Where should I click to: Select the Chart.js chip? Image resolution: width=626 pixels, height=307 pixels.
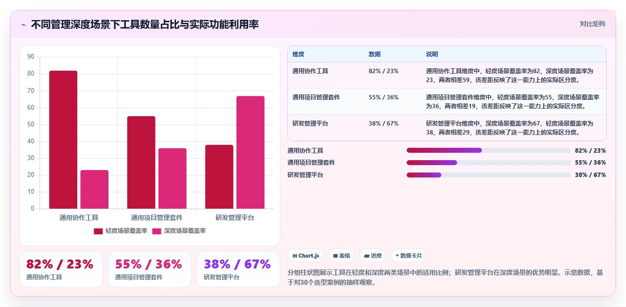tap(306, 256)
